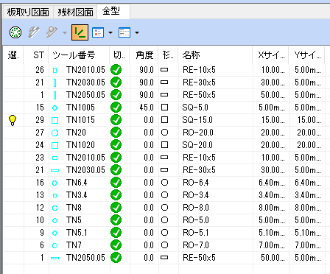Click the shape icon in the SQ-5.0 row
The height and width of the screenshot is (274, 330).
(164, 108)
